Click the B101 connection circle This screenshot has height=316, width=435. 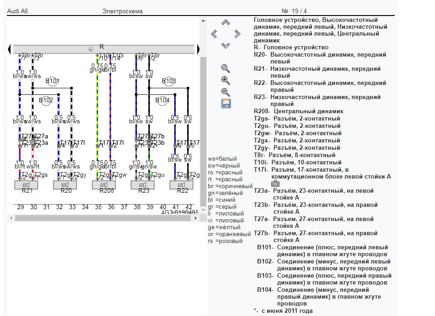52,81
